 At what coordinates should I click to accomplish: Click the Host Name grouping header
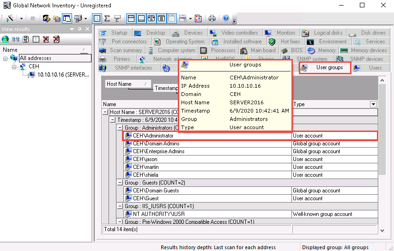[128, 84]
